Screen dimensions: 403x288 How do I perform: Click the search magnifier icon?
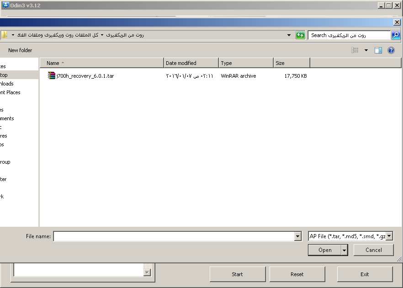396,35
